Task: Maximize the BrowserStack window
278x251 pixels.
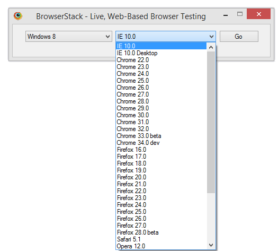Action: click(x=240, y=14)
